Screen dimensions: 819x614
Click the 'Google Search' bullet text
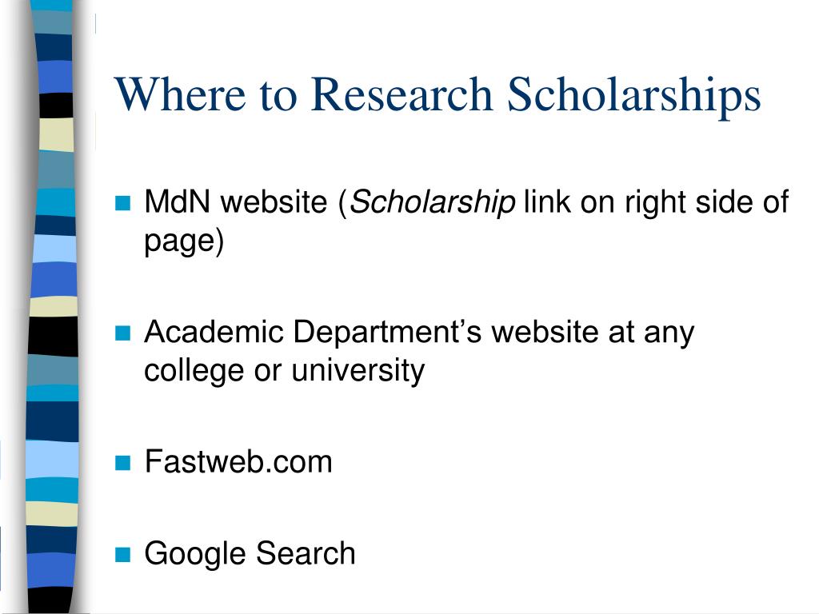point(250,555)
